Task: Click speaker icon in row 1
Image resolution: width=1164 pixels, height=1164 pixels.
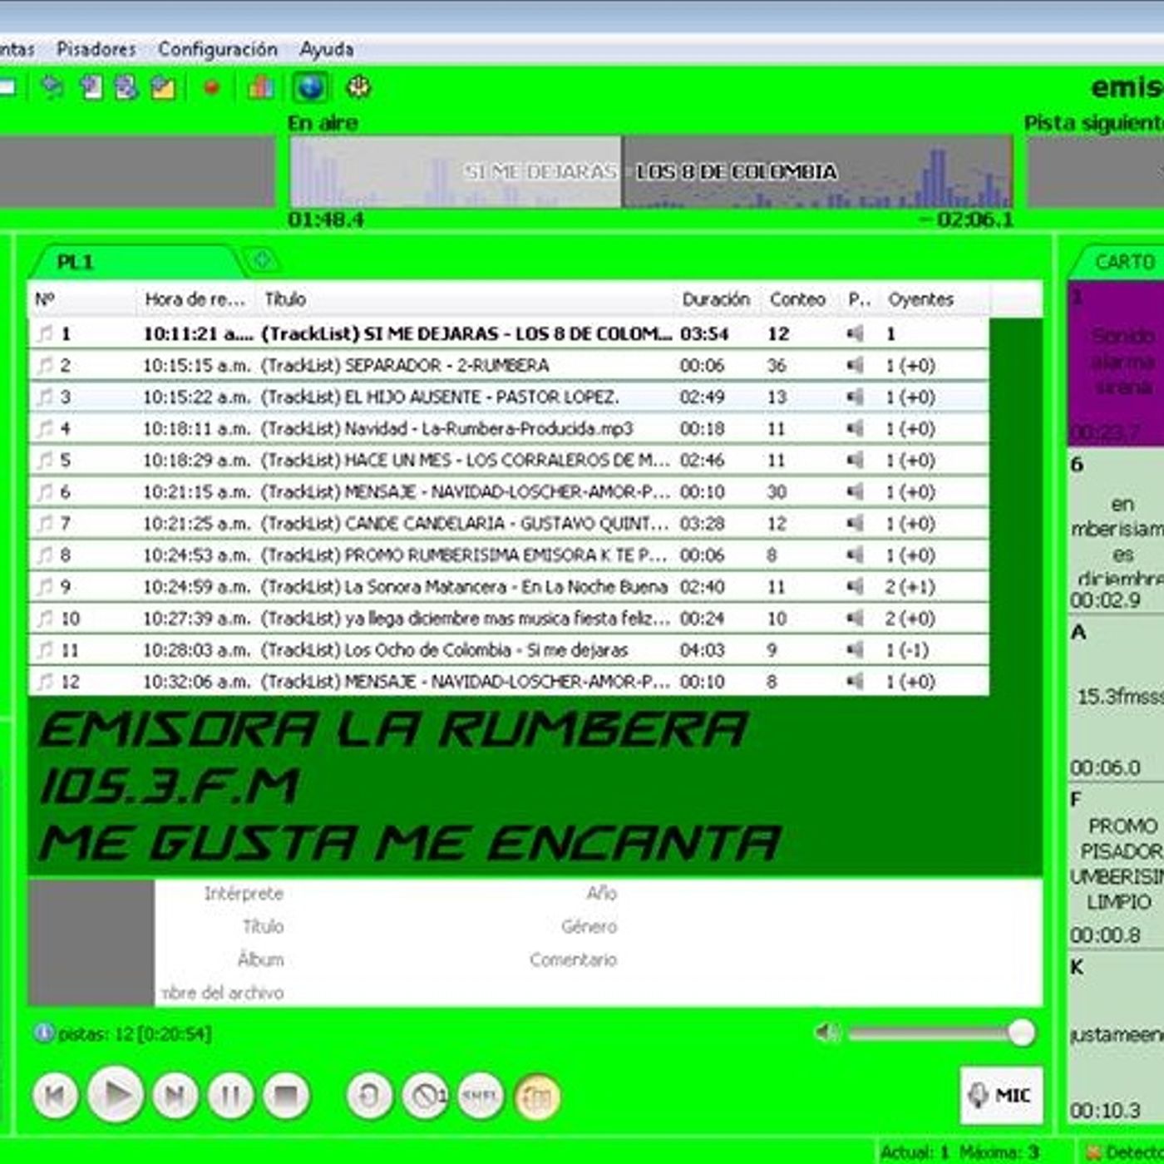Action: (x=855, y=333)
